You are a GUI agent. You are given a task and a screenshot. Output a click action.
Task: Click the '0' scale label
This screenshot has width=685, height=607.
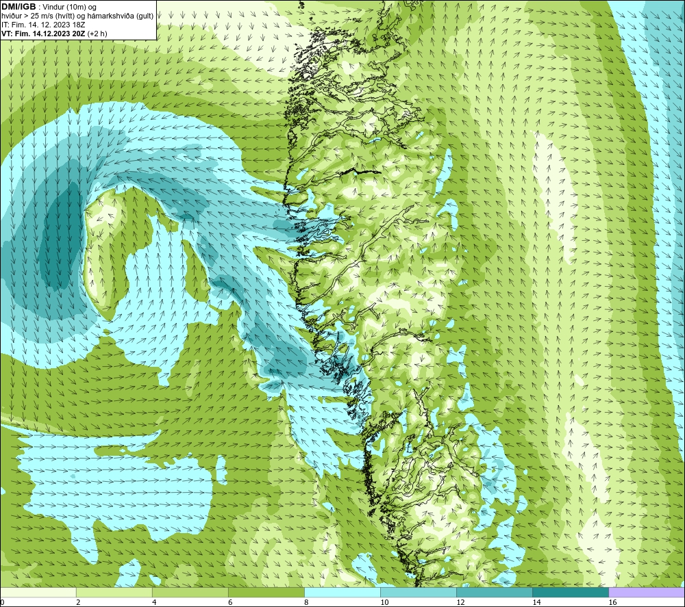(x=2, y=603)
